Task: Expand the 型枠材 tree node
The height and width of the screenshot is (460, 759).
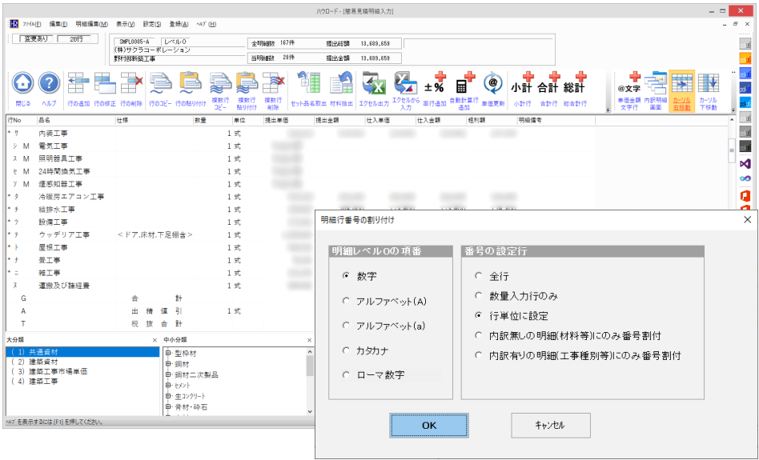Action: click(168, 351)
